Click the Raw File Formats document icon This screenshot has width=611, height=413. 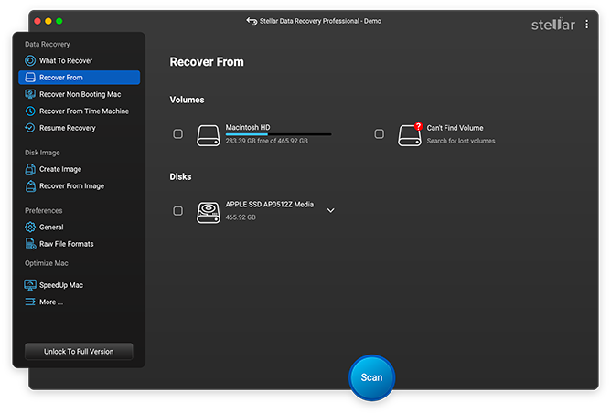tap(30, 244)
